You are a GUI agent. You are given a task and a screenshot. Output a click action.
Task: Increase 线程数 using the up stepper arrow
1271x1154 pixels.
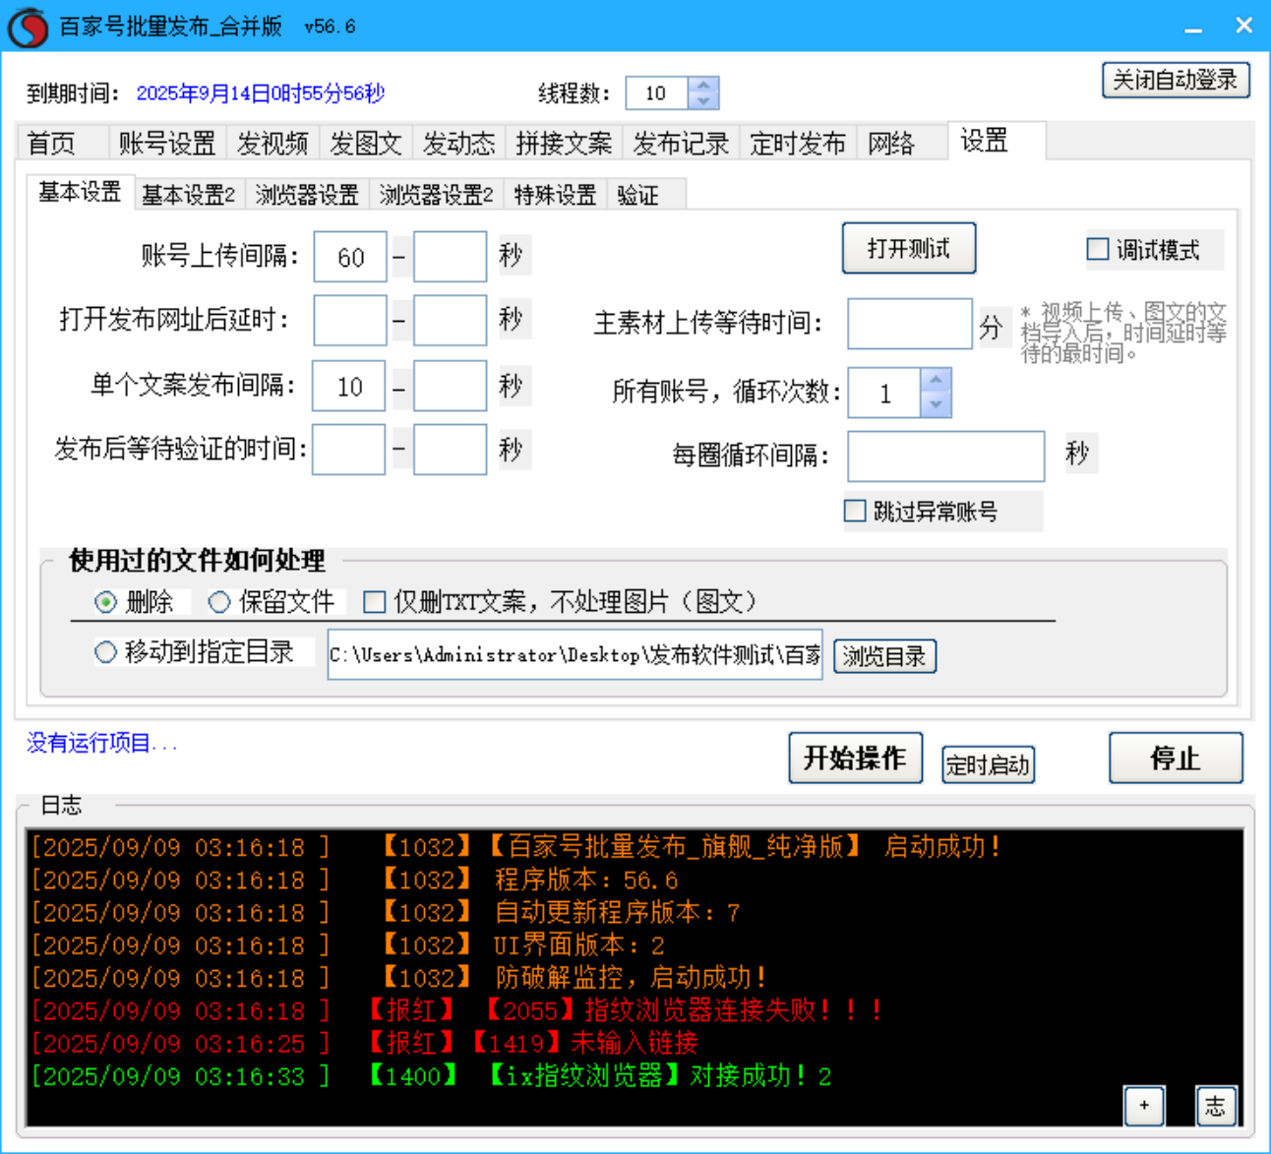703,86
